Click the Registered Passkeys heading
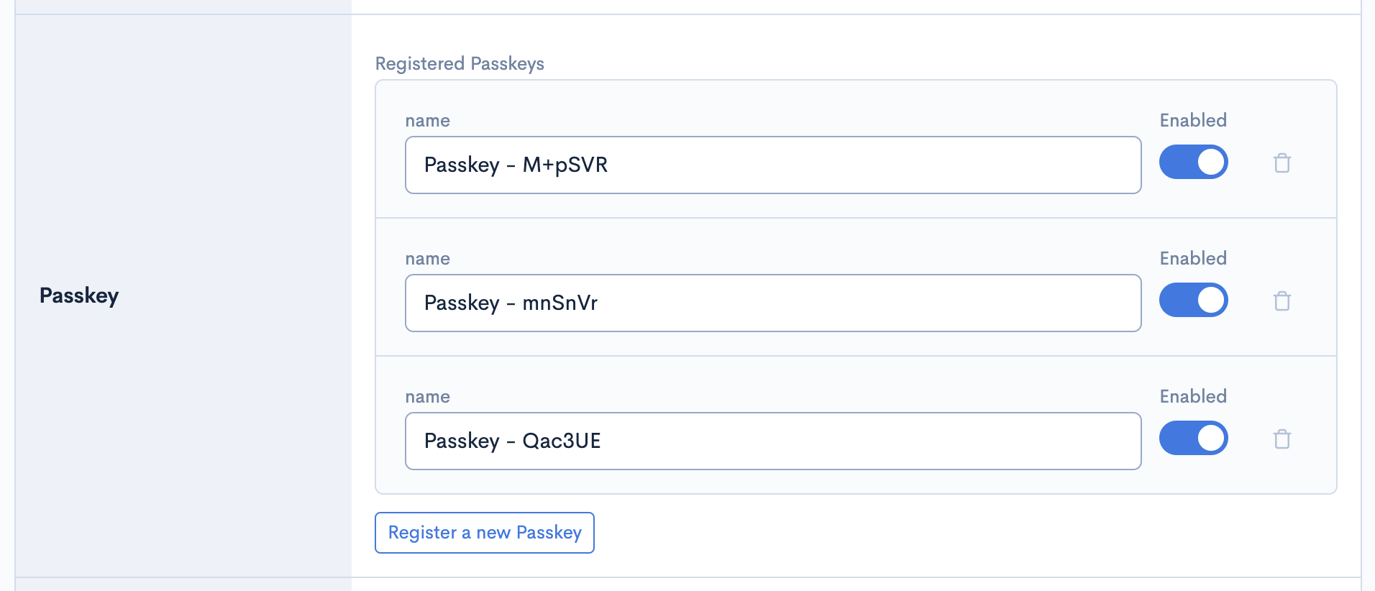 (460, 64)
